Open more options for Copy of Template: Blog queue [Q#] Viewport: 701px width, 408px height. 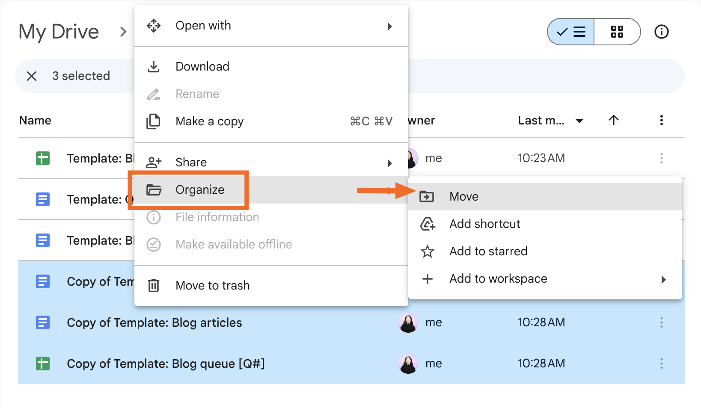coord(661,364)
